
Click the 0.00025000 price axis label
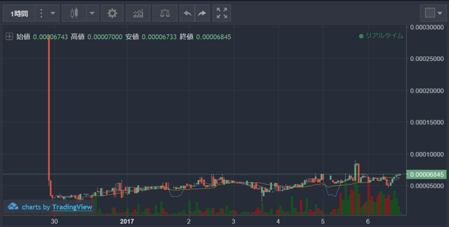pos(427,59)
